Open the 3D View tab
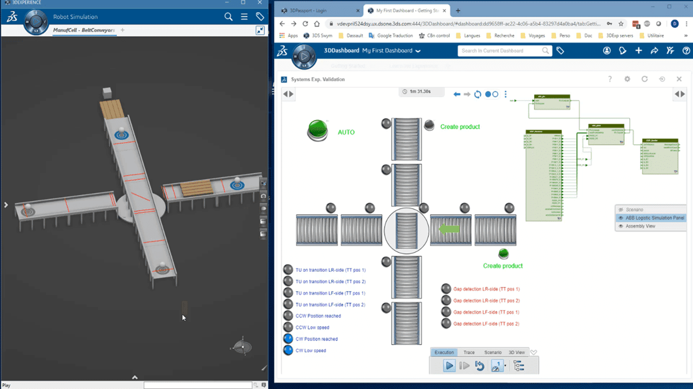 coord(517,352)
